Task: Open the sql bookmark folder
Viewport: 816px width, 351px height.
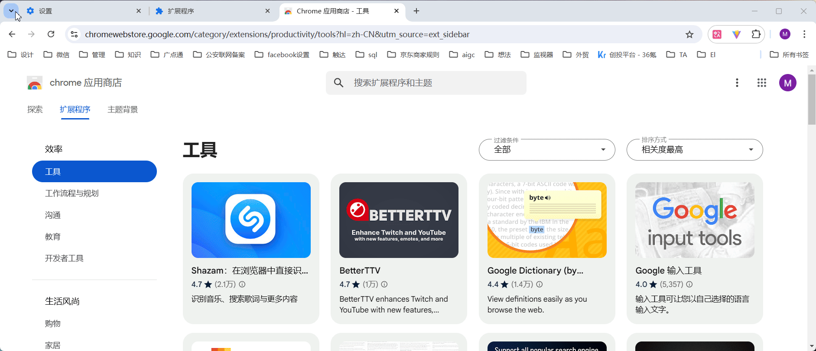Action: [366, 55]
